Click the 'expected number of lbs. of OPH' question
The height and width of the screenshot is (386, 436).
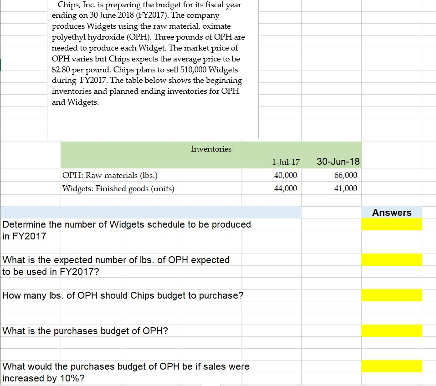[116, 260]
